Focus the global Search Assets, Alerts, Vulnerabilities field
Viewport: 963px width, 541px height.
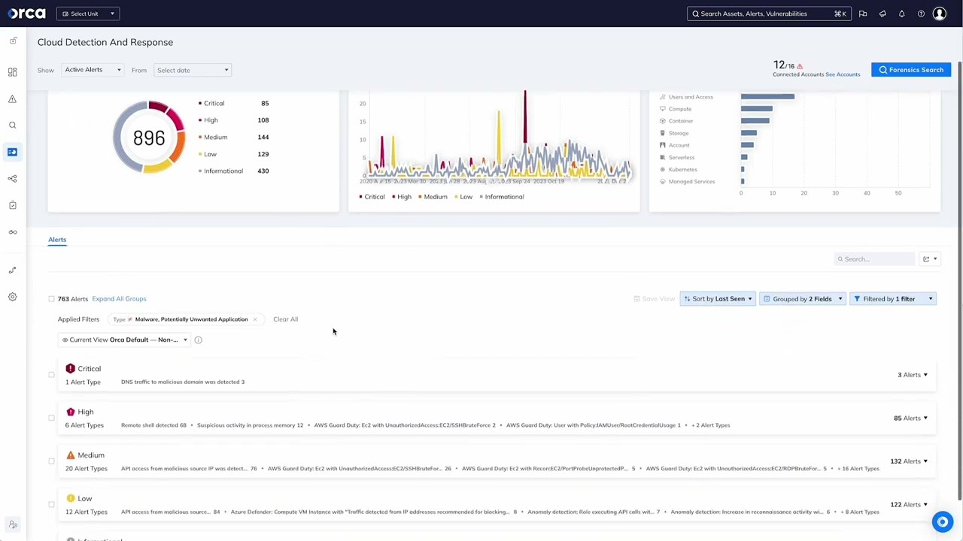coord(769,14)
